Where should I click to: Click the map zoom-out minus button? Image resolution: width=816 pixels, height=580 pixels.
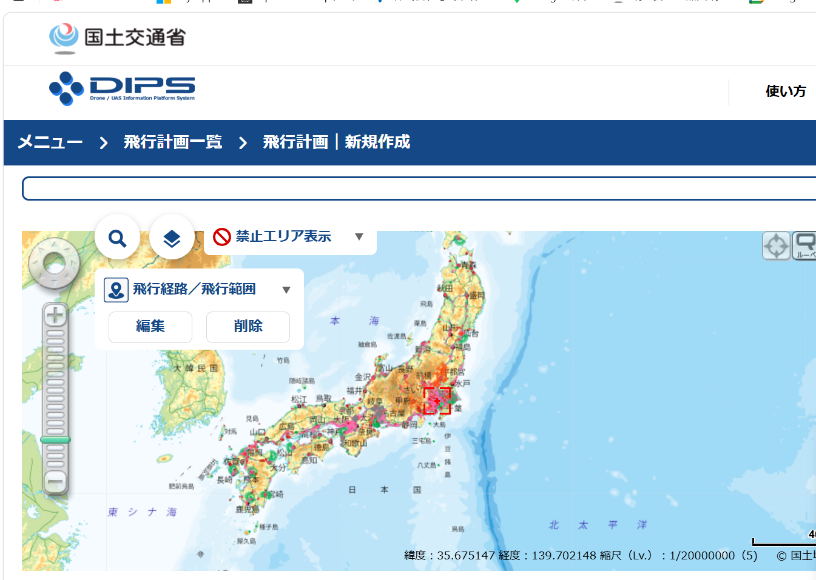(x=55, y=482)
